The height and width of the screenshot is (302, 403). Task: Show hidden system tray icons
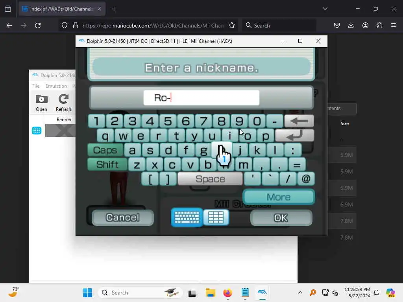point(300,293)
